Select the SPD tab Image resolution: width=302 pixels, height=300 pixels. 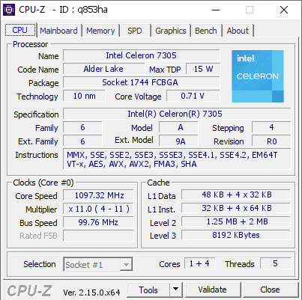coord(135,31)
